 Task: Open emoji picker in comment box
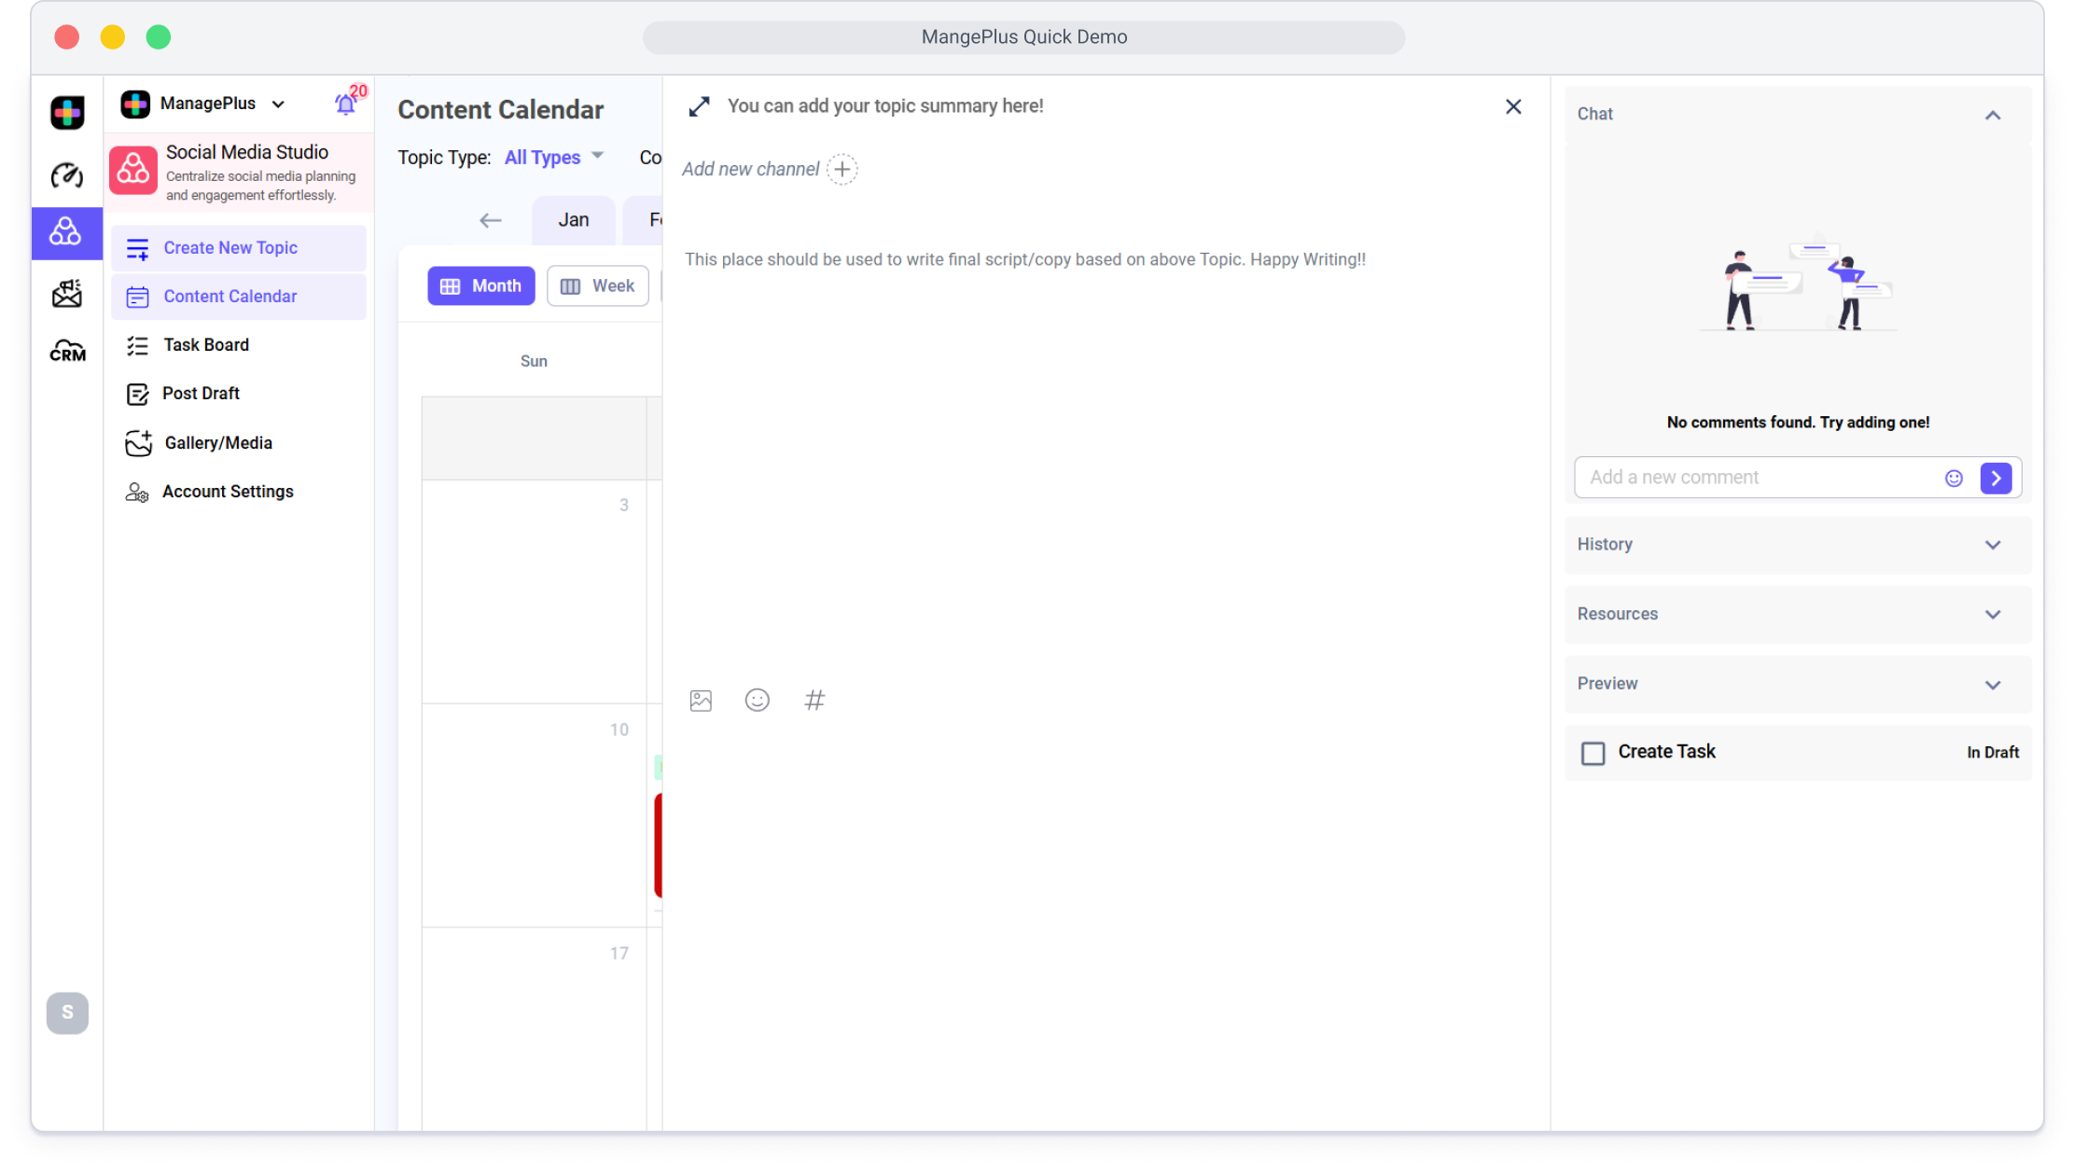tap(1954, 479)
